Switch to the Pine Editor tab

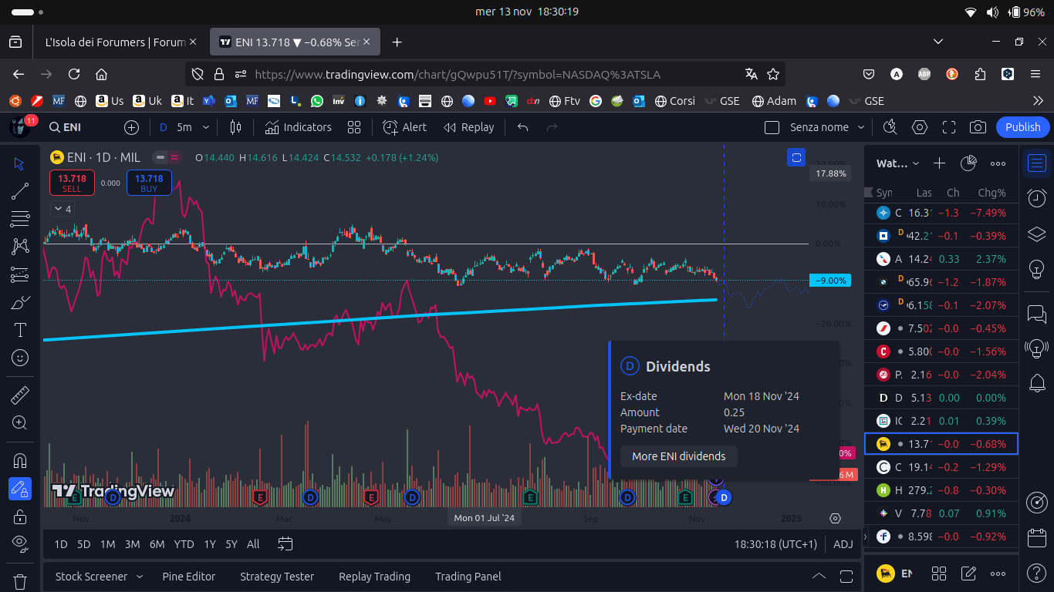click(x=189, y=577)
